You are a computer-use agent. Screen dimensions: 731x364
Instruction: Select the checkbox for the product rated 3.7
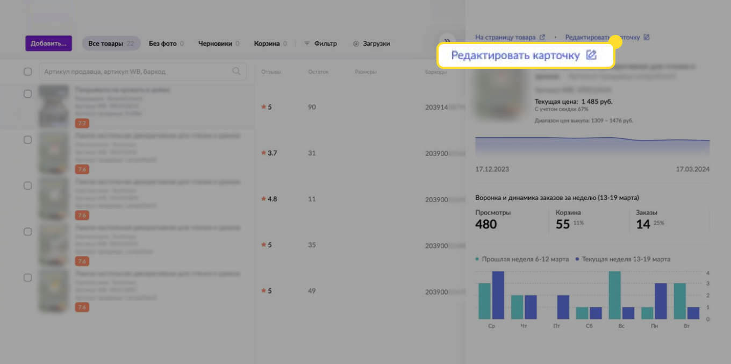pyautogui.click(x=28, y=140)
